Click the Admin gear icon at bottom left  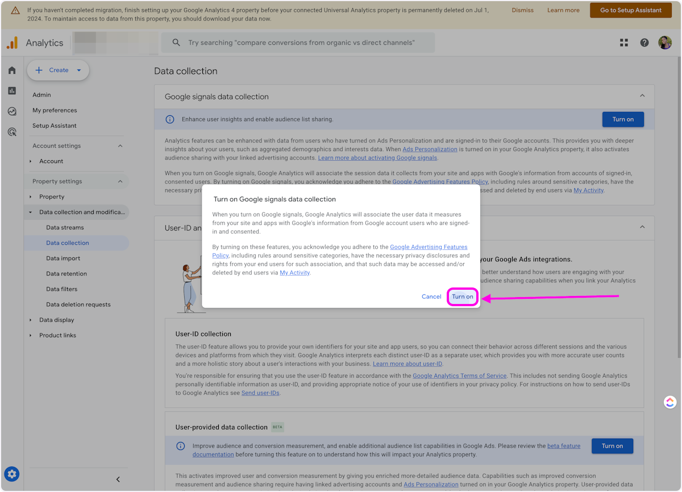pos(12,474)
